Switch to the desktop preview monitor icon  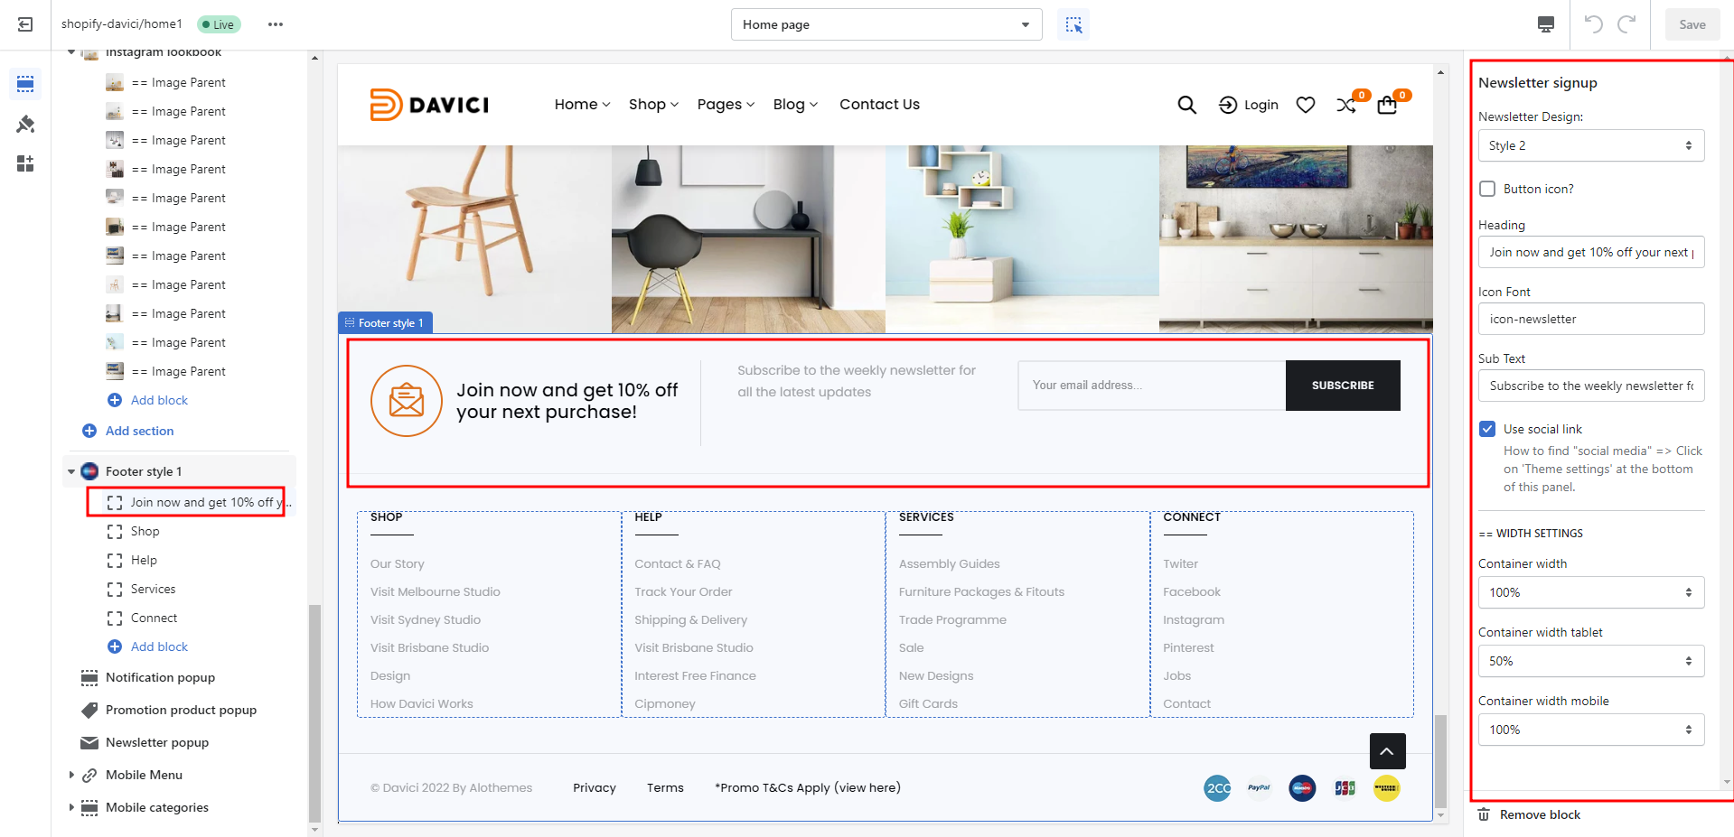1546,24
